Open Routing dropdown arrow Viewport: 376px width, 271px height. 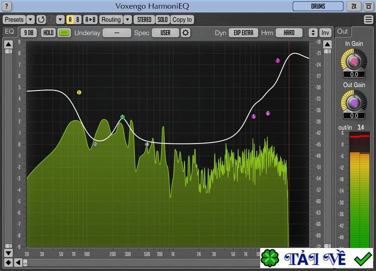coord(127,19)
